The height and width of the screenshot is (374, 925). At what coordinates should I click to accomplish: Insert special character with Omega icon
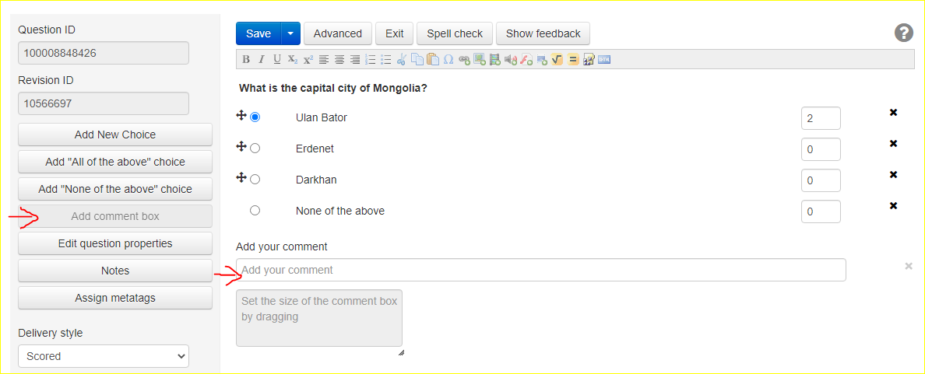[x=448, y=60]
